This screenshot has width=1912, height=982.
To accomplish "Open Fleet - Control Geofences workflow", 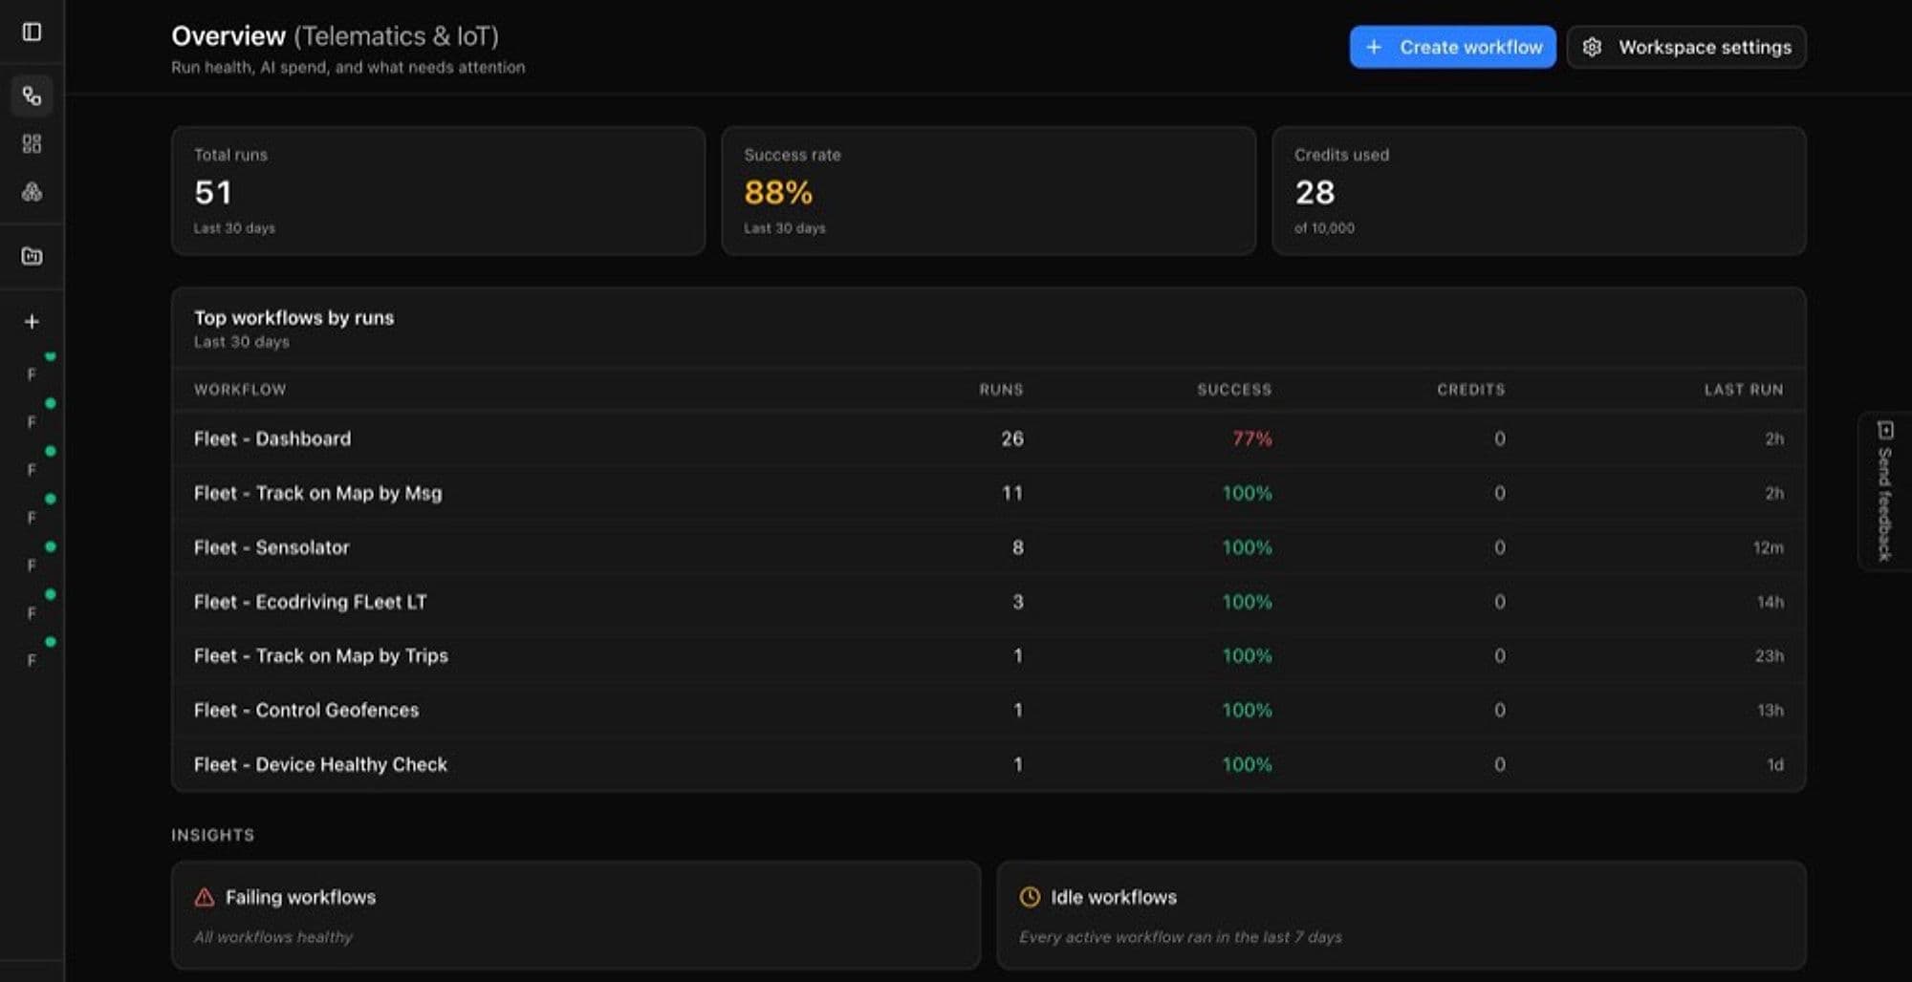I will coord(989,710).
